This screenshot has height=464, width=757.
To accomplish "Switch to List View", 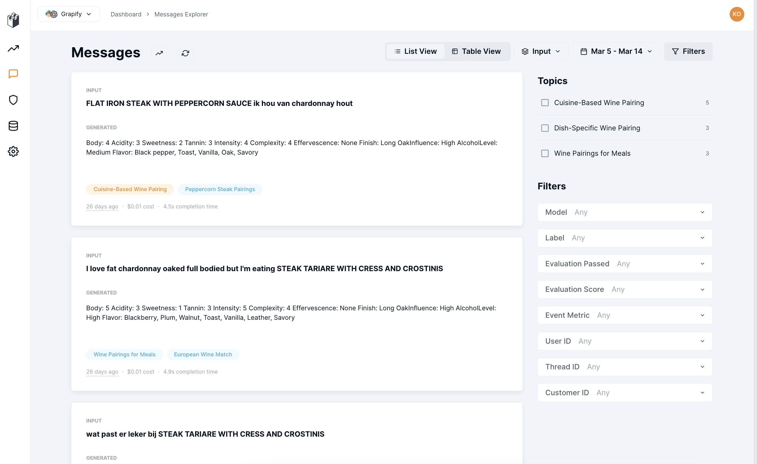I will (x=415, y=51).
